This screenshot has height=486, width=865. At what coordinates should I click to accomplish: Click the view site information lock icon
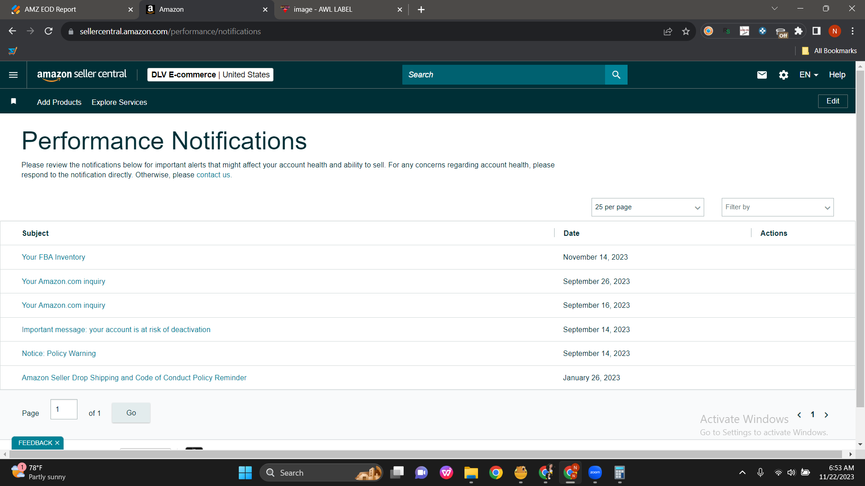(70, 31)
